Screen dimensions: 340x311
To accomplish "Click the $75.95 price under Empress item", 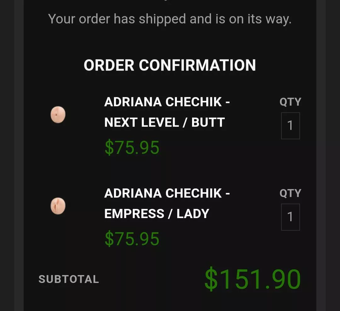I will point(132,239).
